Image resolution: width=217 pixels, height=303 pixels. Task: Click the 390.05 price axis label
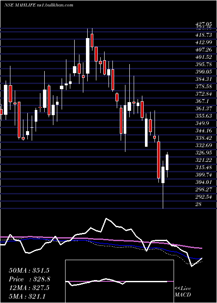tap(204, 72)
